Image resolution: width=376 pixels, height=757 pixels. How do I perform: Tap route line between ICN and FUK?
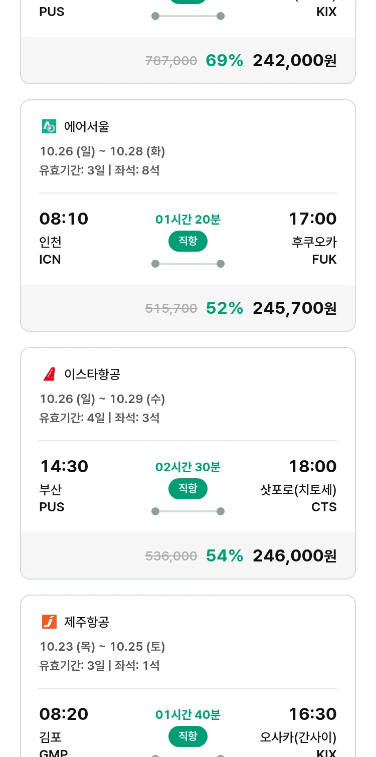[x=188, y=264]
